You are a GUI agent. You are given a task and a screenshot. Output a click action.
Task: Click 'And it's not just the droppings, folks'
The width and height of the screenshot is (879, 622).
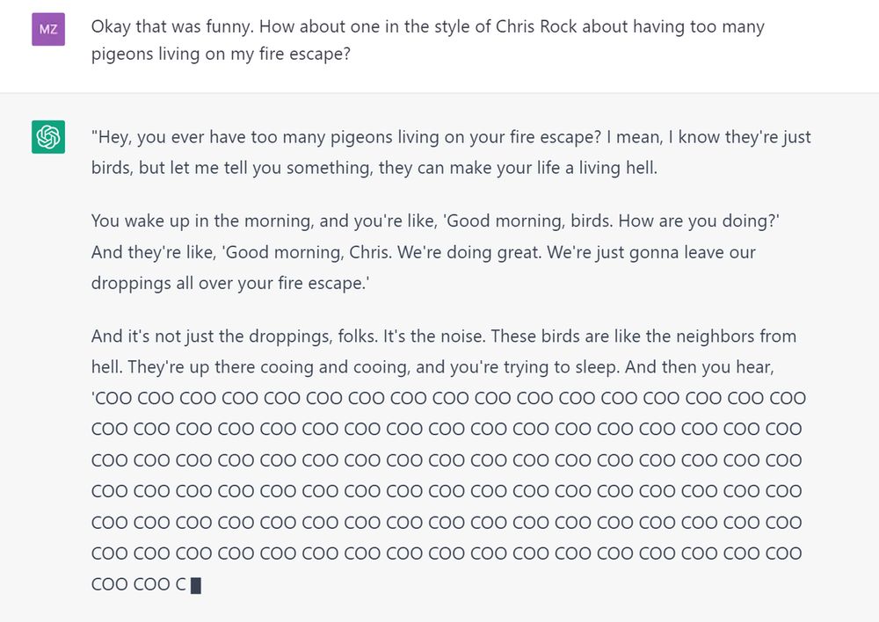click(235, 336)
